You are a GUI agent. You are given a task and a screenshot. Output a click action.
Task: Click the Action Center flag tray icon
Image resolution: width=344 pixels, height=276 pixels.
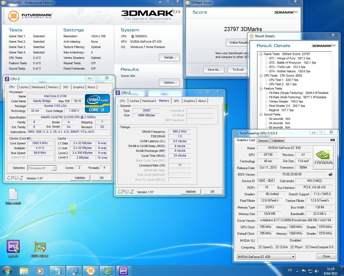304,271
